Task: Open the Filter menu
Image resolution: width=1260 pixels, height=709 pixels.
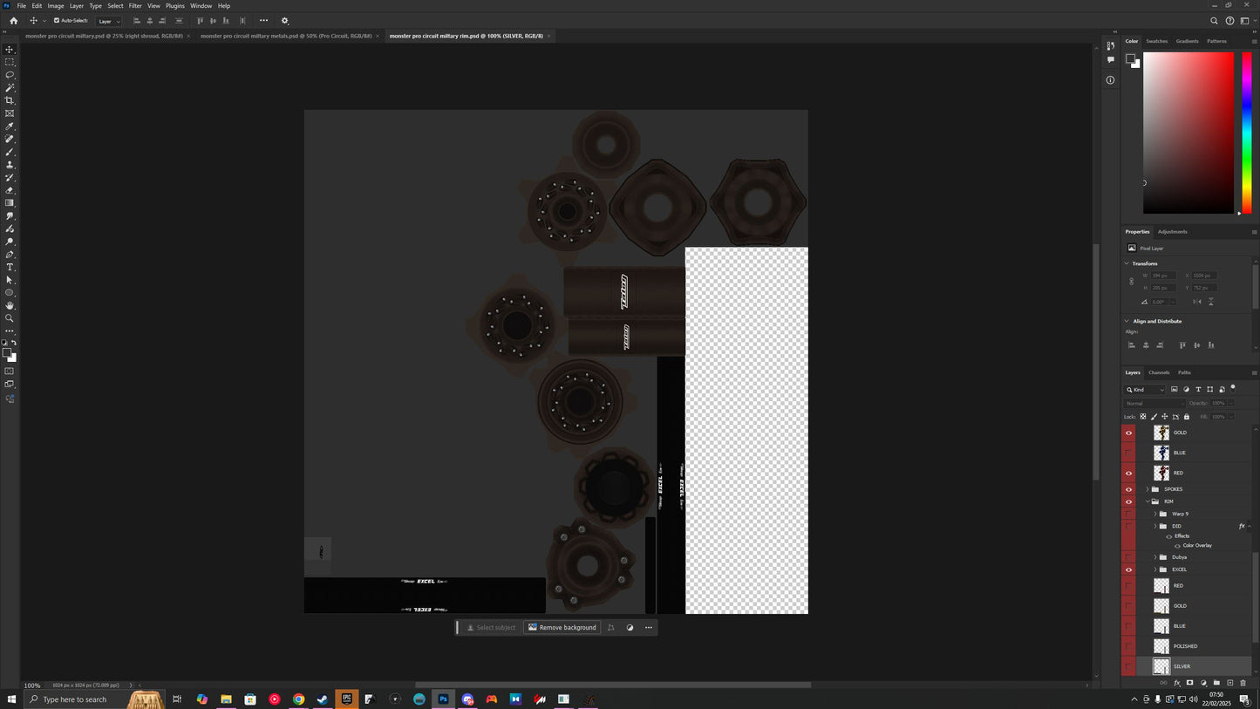Action: coord(135,5)
